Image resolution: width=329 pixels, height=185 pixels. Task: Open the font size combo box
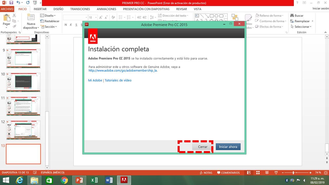click(x=93, y=17)
